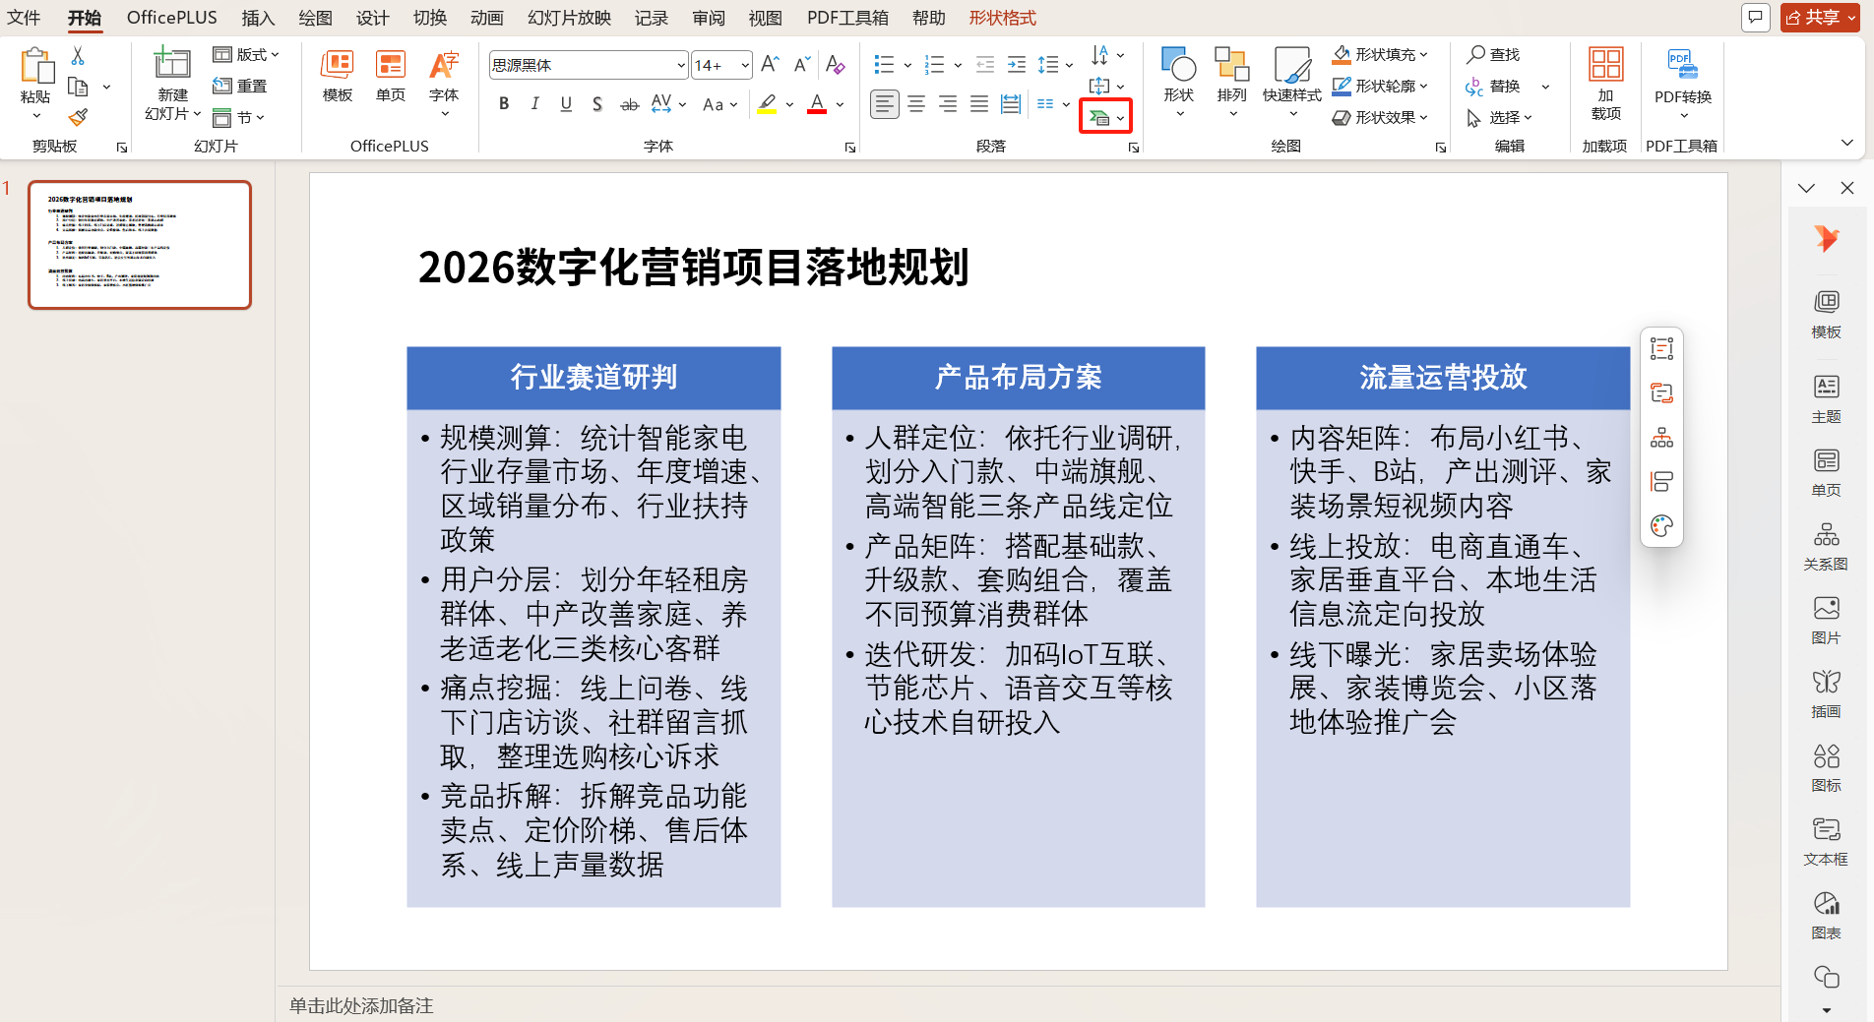Toggle Underline formatting

[x=566, y=104]
